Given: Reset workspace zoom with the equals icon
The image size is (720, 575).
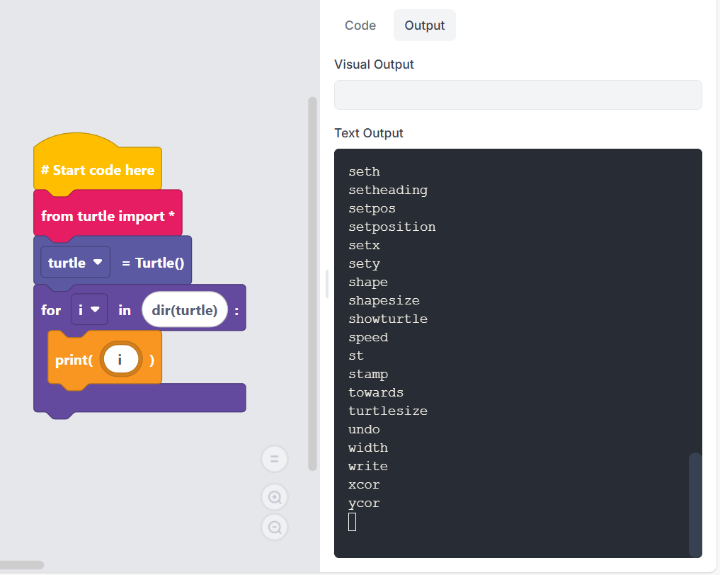Looking at the screenshot, I should [275, 459].
